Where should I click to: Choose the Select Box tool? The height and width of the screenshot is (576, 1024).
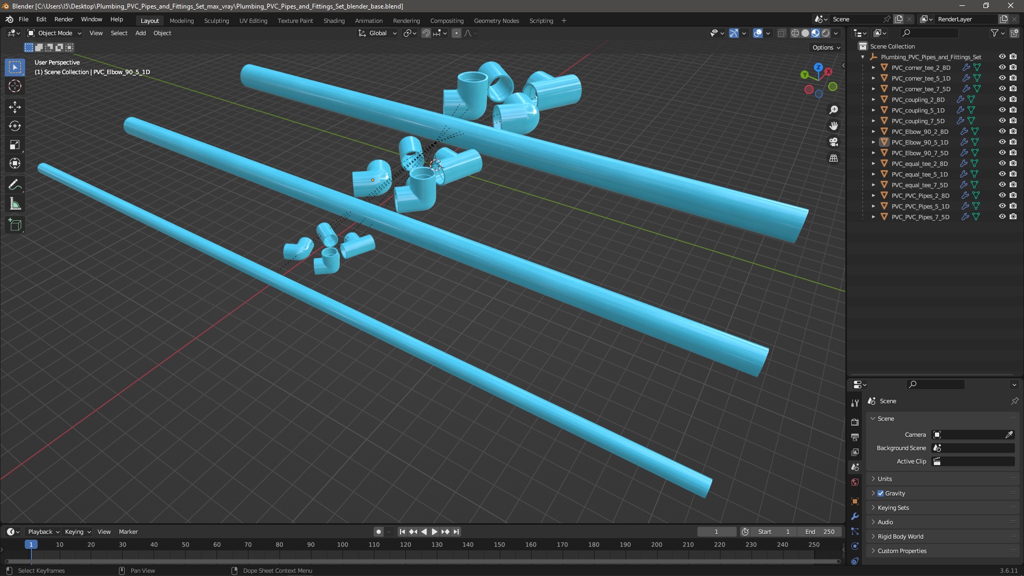point(15,67)
